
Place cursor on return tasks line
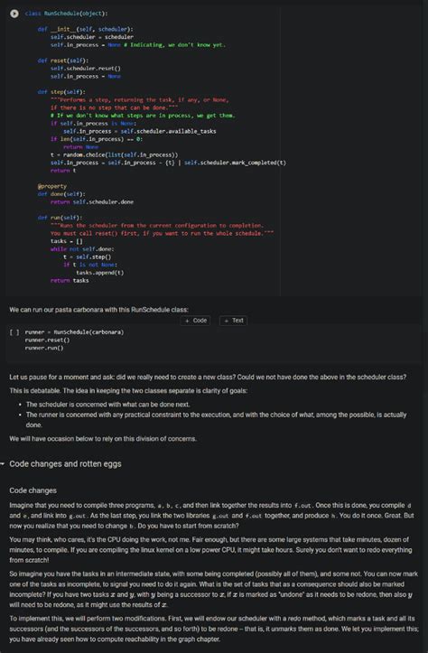click(x=70, y=280)
